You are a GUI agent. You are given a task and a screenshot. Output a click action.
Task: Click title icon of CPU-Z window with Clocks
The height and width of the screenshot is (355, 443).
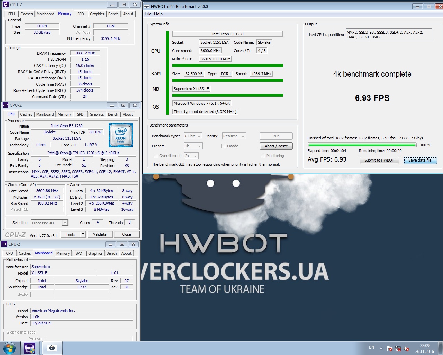(x=6, y=105)
